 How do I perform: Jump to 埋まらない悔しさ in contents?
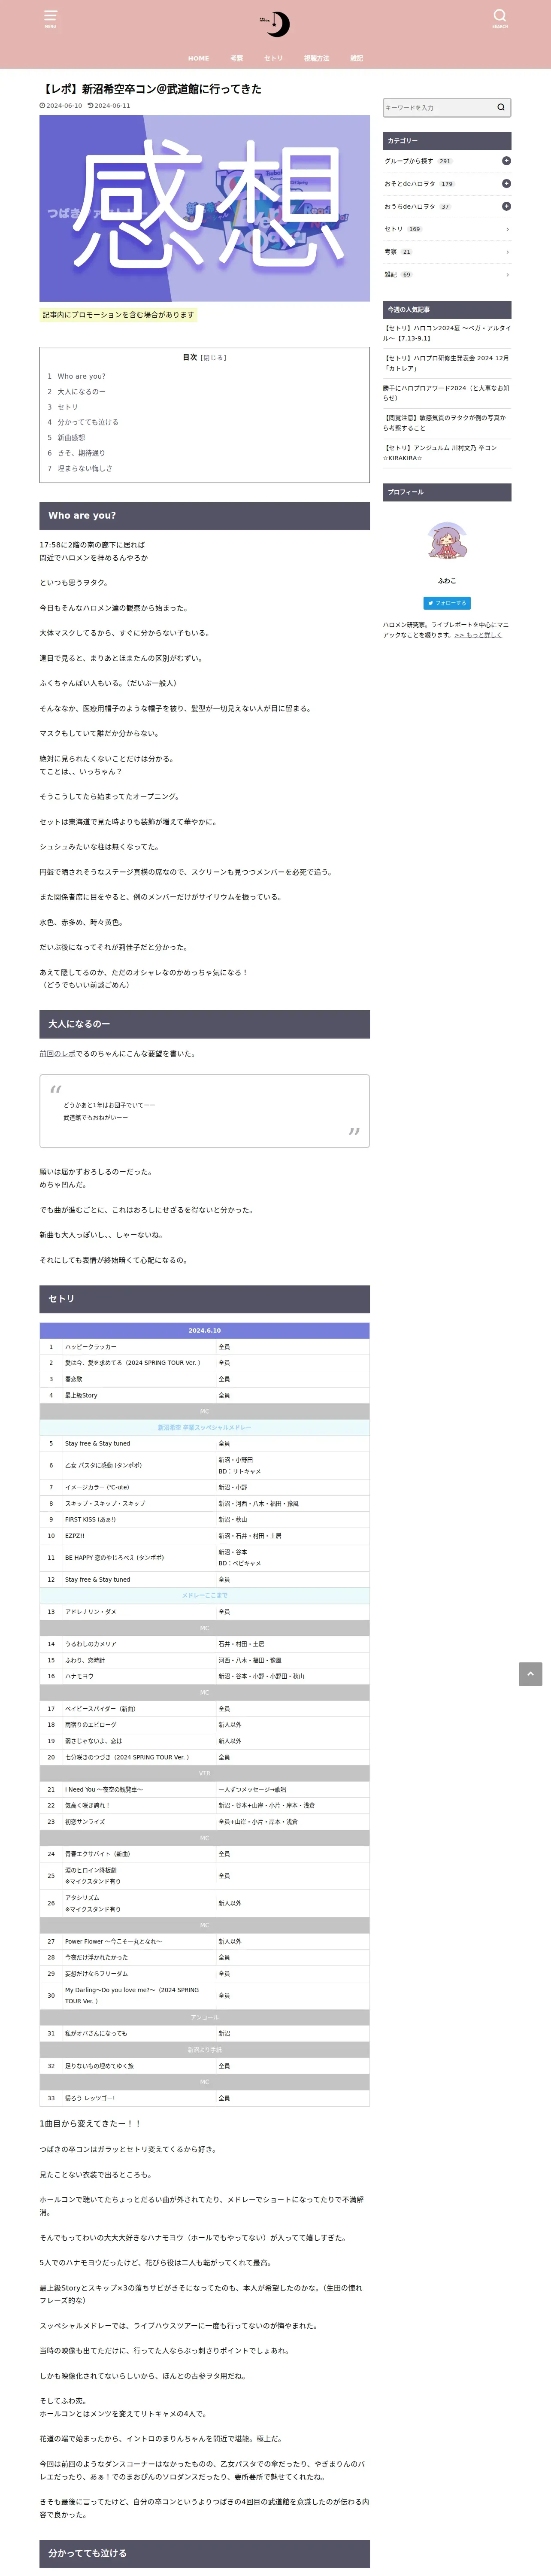[85, 468]
